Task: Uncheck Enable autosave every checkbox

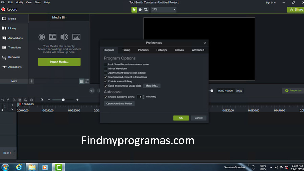Action: (x=106, y=97)
